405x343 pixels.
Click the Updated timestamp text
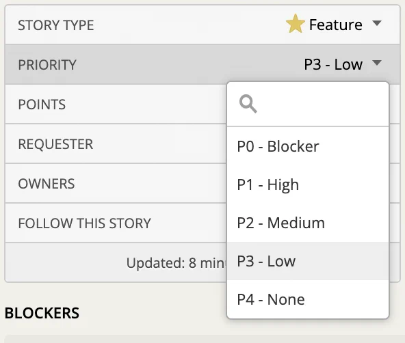[x=176, y=263]
